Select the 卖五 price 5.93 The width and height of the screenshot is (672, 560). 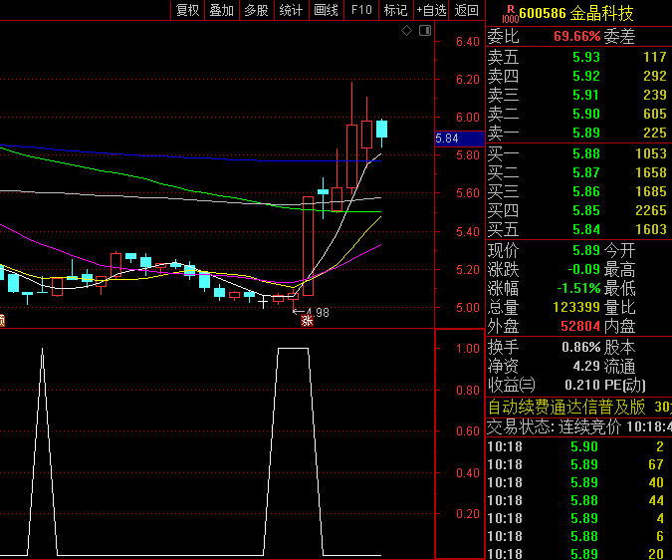pos(585,57)
